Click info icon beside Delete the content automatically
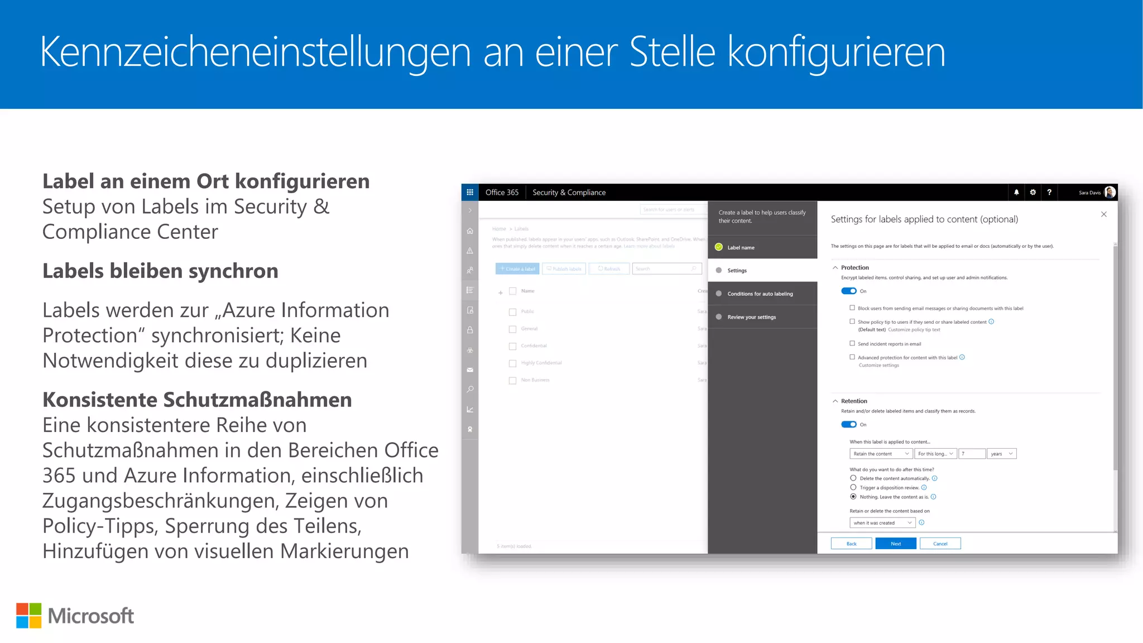 935,478
